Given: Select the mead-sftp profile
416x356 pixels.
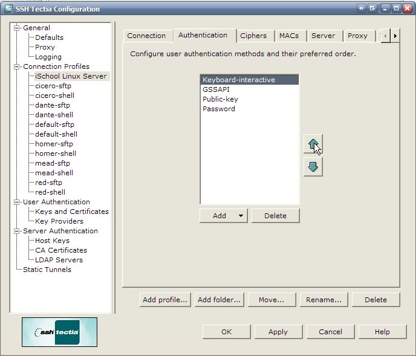Looking at the screenshot, I should coord(53,163).
